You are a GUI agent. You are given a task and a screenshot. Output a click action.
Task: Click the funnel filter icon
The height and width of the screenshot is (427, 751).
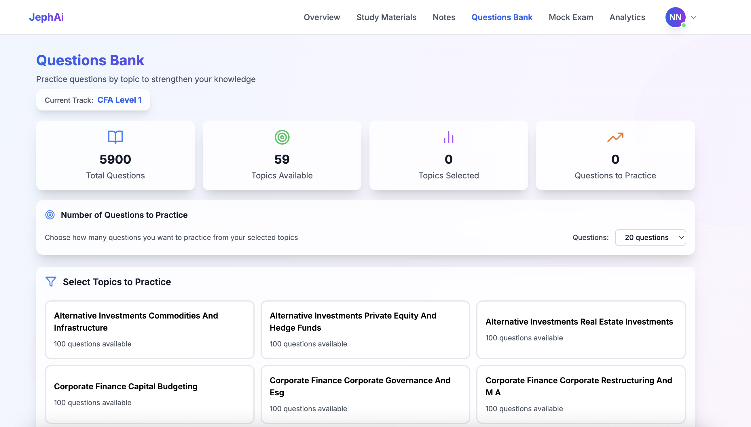(x=51, y=281)
